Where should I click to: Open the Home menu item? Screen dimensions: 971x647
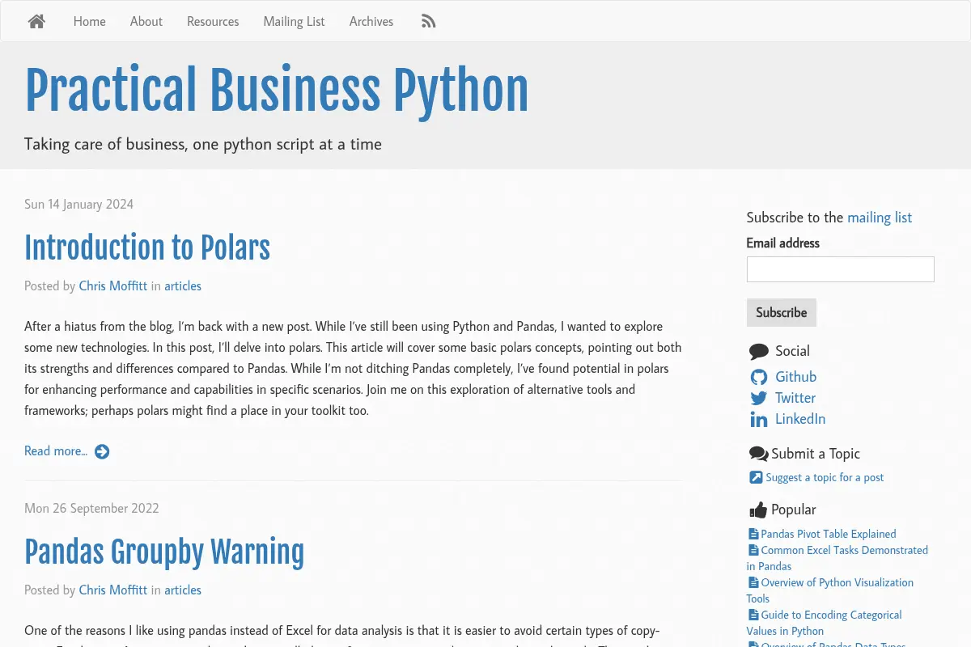pyautogui.click(x=90, y=22)
